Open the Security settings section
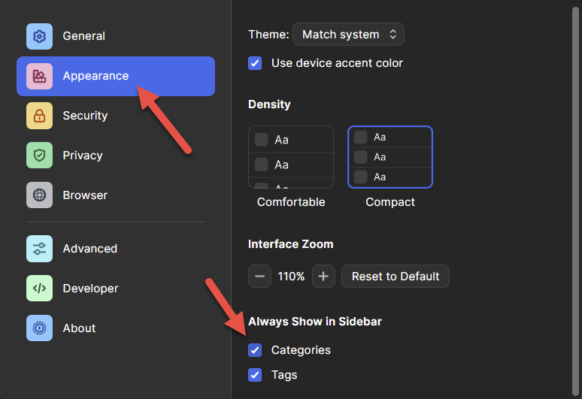Image resolution: width=582 pixels, height=399 pixels. (85, 116)
